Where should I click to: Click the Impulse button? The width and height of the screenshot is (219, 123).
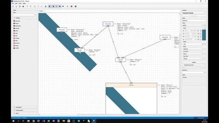tap(194, 62)
